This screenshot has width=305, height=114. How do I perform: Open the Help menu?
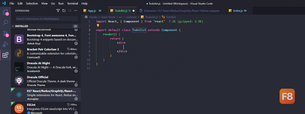point(85,3)
